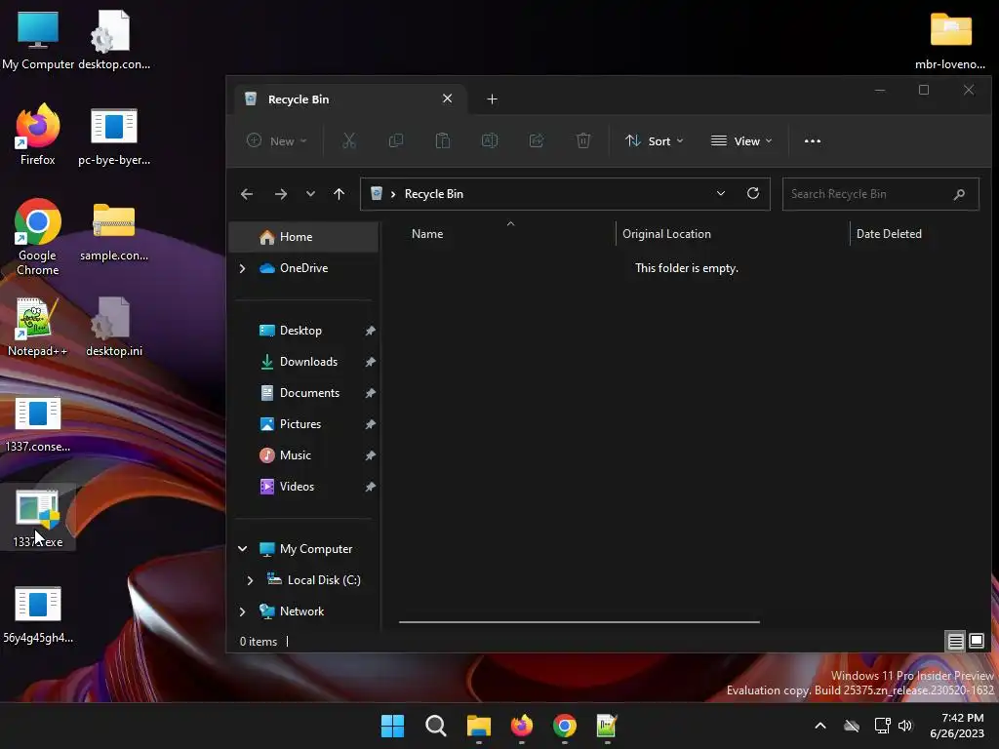Screen dimensions: 999x749
Task: Click the Copy icon in toolbar
Action: [x=396, y=140]
